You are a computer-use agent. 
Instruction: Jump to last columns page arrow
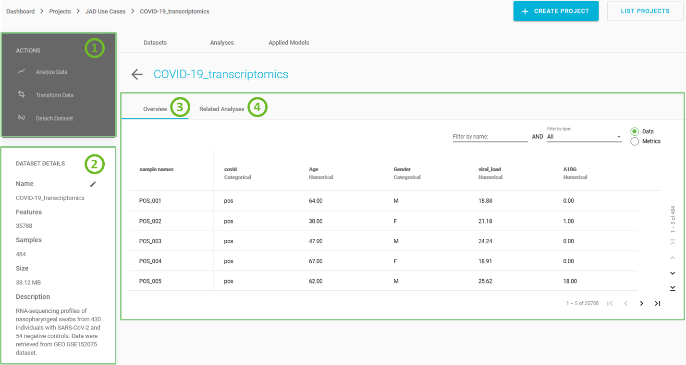[x=658, y=303]
